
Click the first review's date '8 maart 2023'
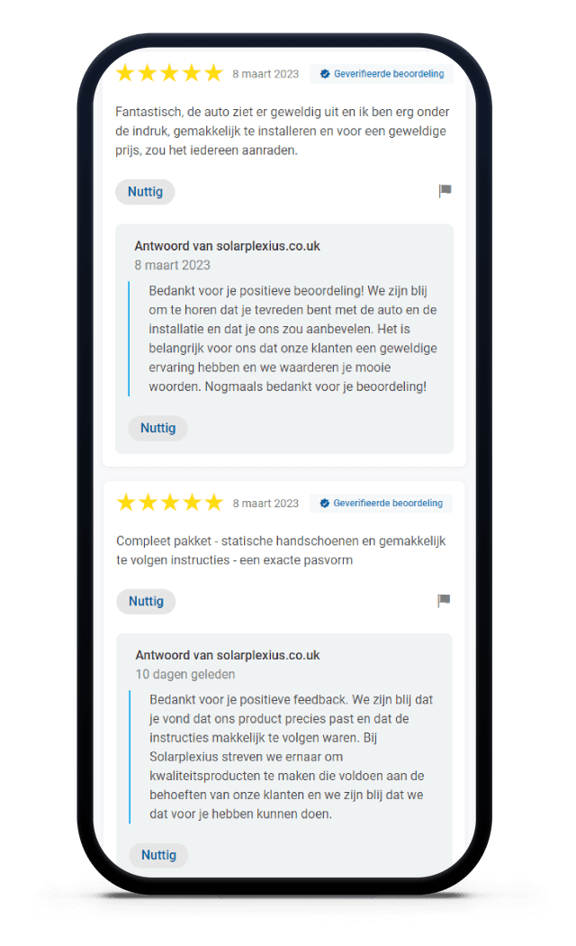[x=265, y=74]
